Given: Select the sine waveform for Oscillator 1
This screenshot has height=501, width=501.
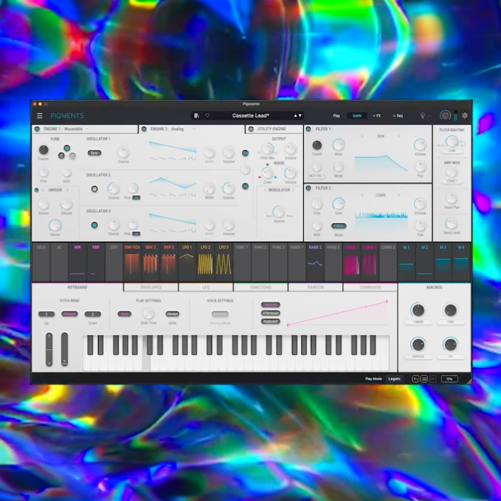Looking at the screenshot, I should point(154,159).
